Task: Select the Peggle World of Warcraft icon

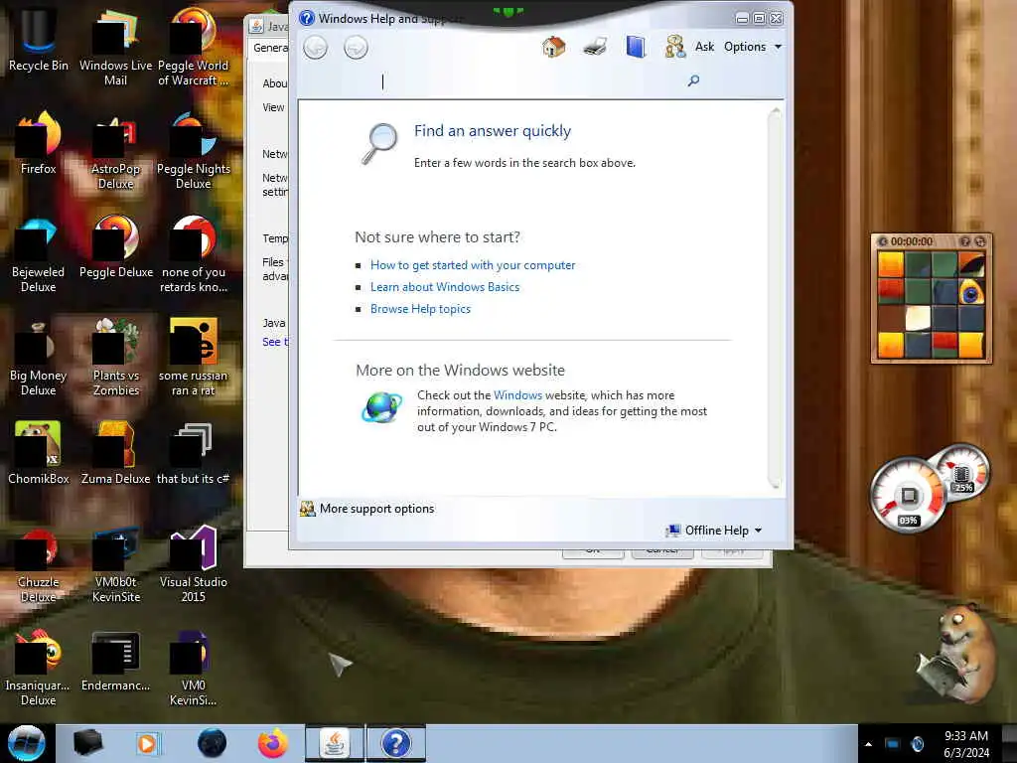Action: (194, 47)
